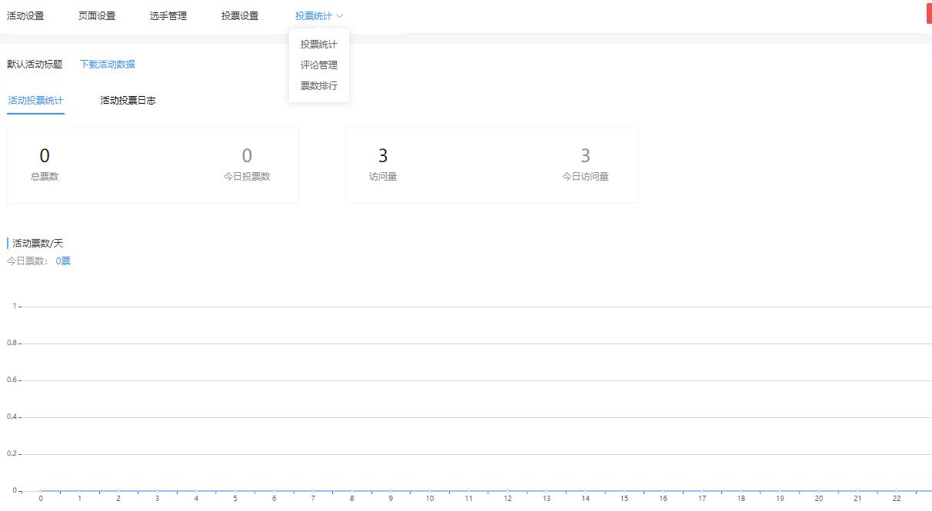Image resolution: width=932 pixels, height=511 pixels.
Task: Select 评论管理 from the dropdown menu
Action: pos(318,65)
